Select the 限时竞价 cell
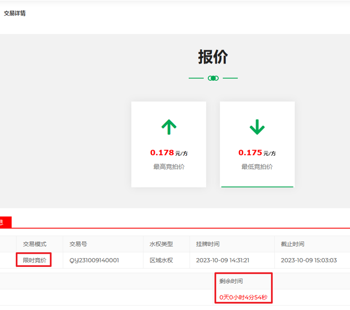 point(34,260)
